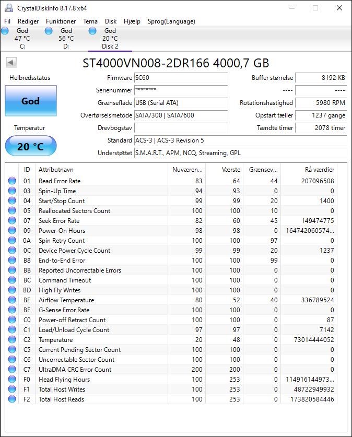Click status icon for Command Timeout
The height and width of the screenshot is (437, 352).
pyautogui.click(x=12, y=280)
